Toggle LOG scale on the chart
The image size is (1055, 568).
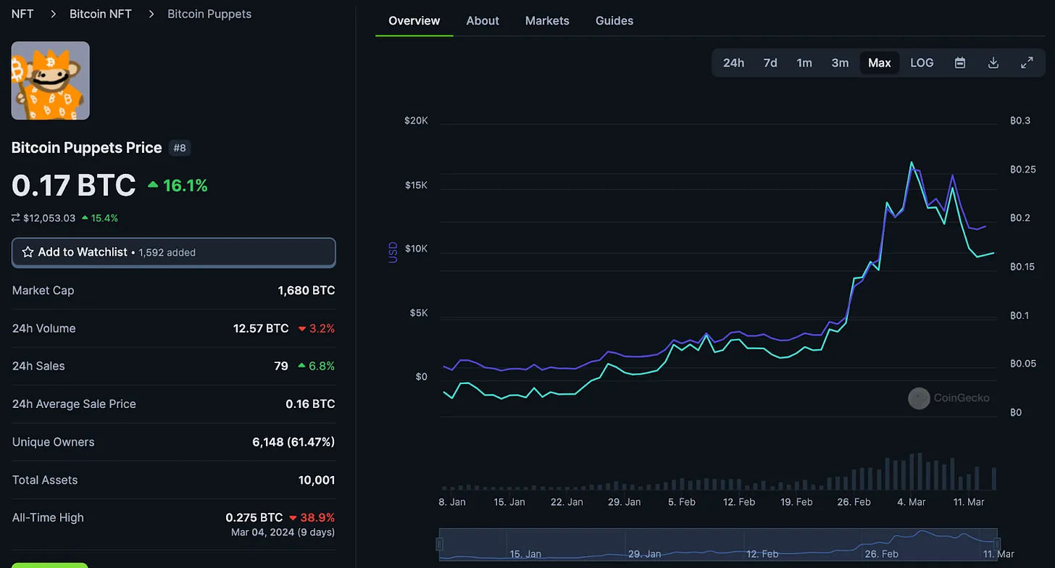pyautogui.click(x=922, y=63)
